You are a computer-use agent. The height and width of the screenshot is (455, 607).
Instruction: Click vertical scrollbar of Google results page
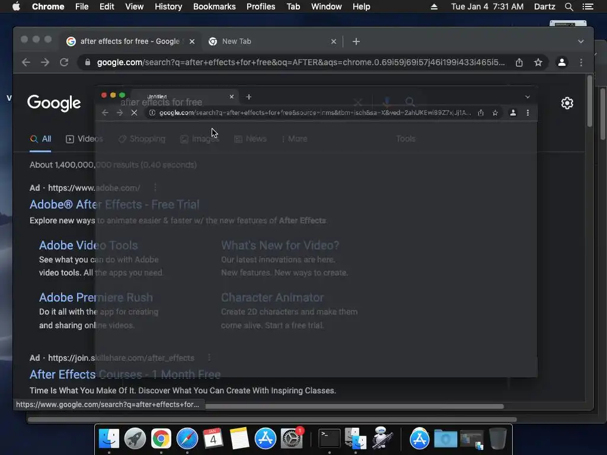pyautogui.click(x=589, y=101)
